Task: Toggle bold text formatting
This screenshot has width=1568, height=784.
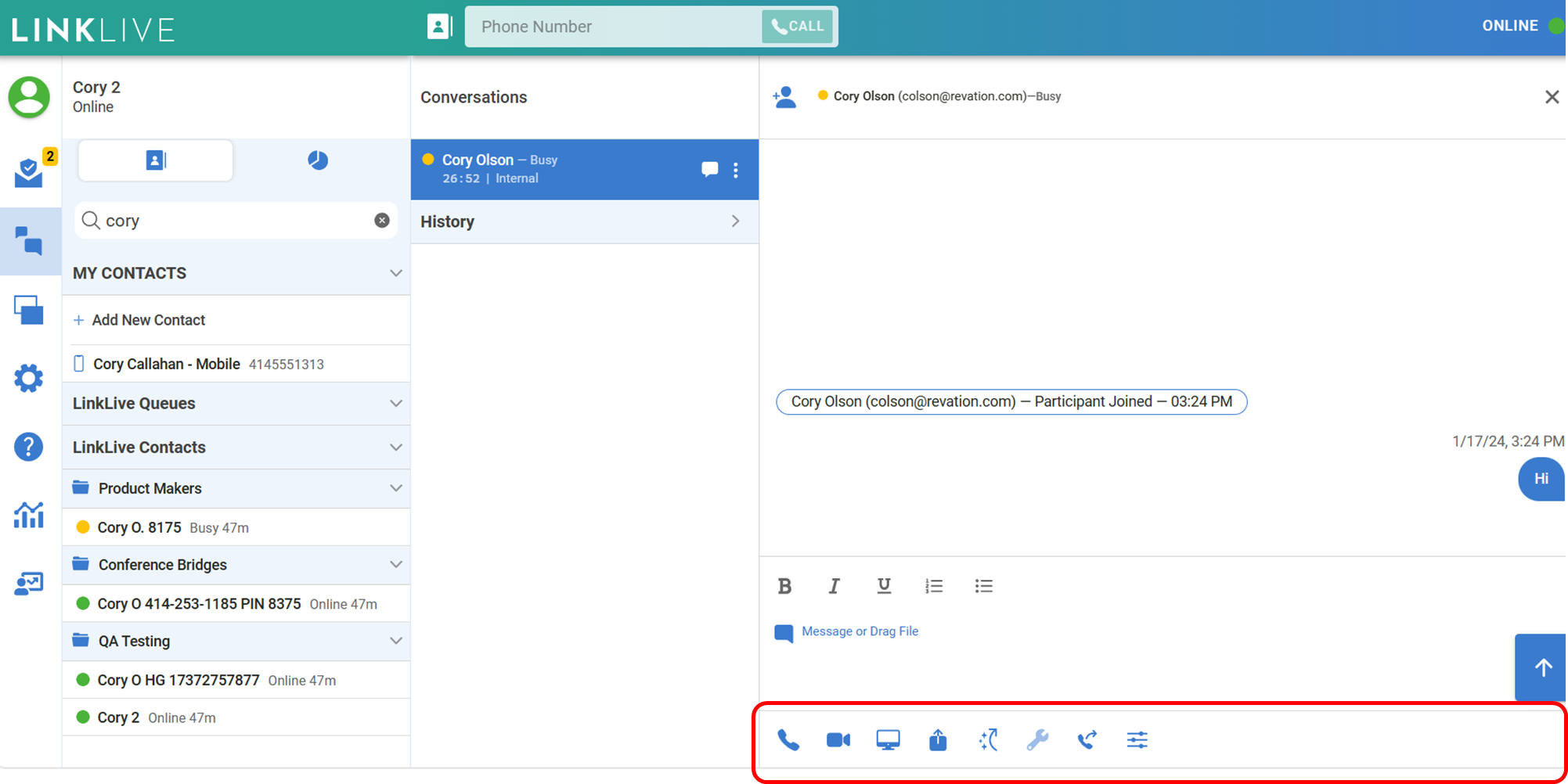Action: (x=784, y=586)
